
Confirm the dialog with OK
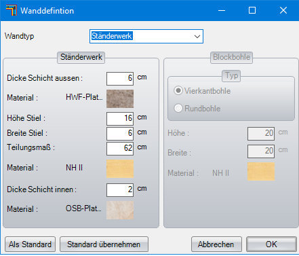click(x=271, y=244)
